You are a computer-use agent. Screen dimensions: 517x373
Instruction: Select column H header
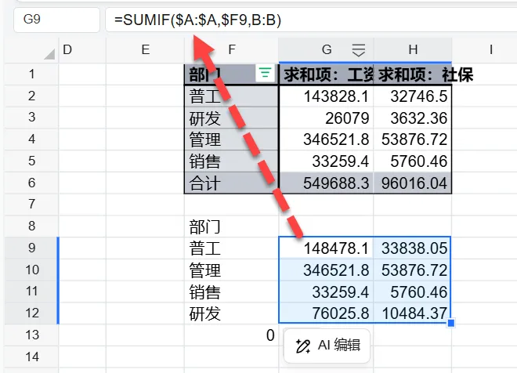tap(413, 50)
